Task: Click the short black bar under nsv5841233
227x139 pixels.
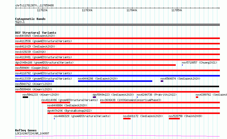Action: 25,97
